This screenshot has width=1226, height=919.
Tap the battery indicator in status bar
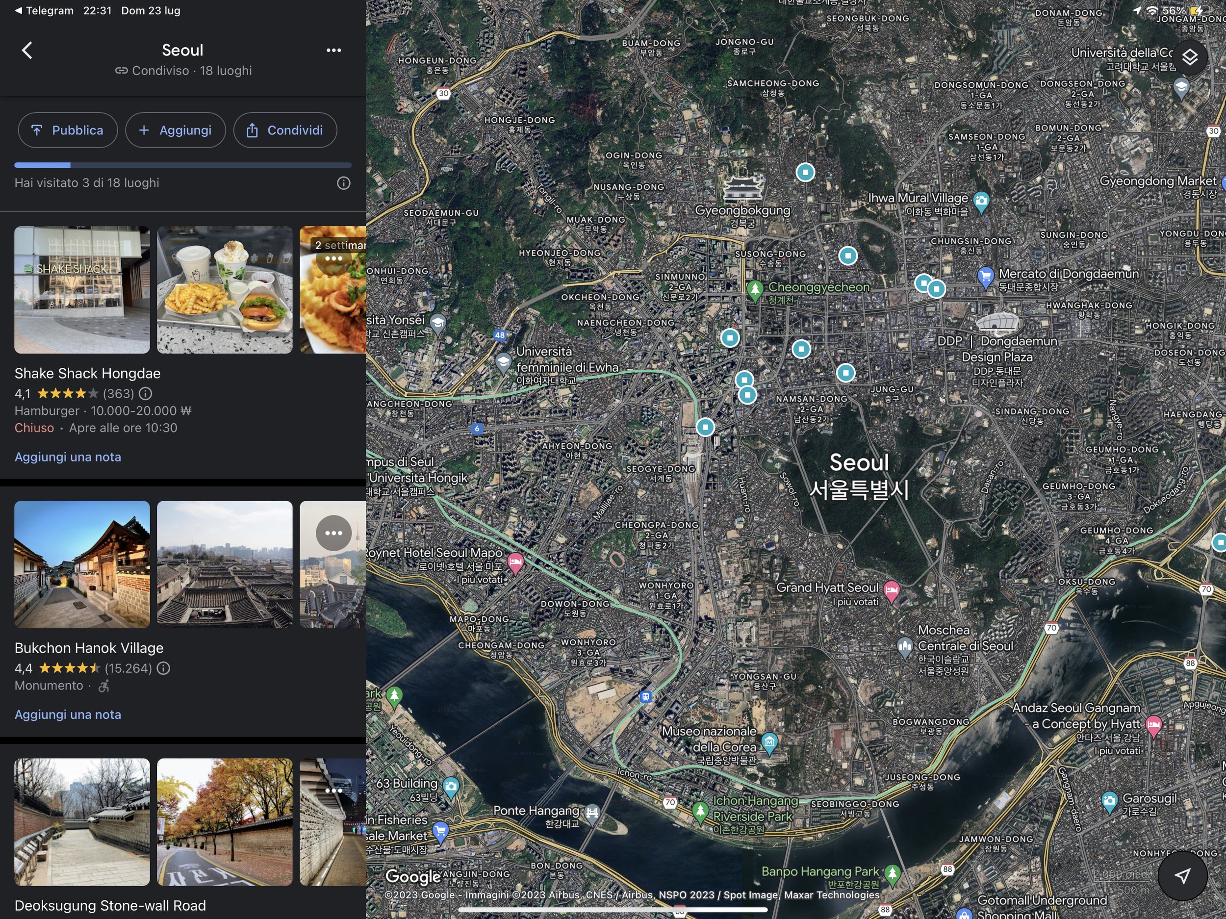[x=1196, y=10]
